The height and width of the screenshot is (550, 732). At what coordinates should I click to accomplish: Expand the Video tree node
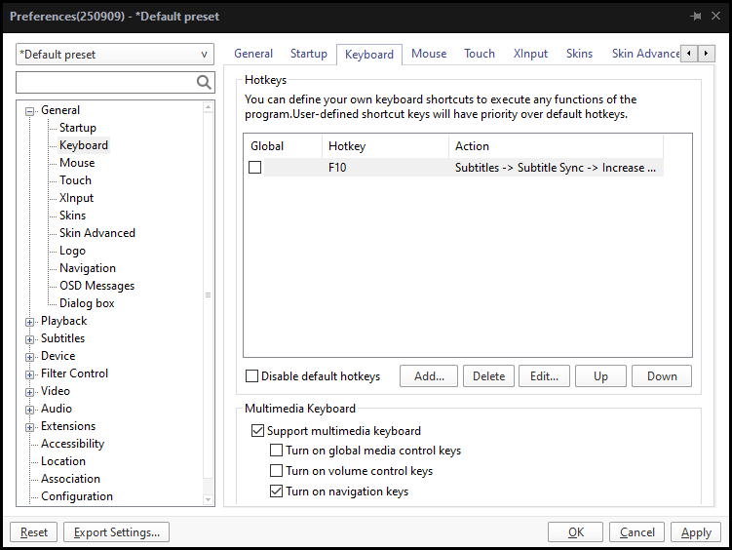(30, 392)
